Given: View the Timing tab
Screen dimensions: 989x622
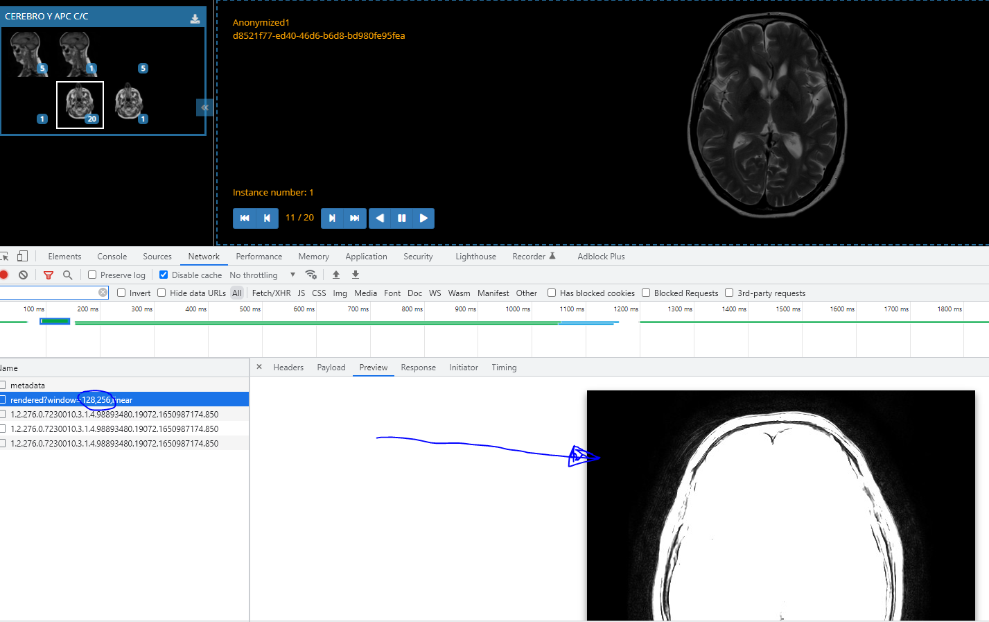Looking at the screenshot, I should [504, 368].
